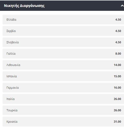Select the Ιταλία bet row

click(x=63, y=99)
